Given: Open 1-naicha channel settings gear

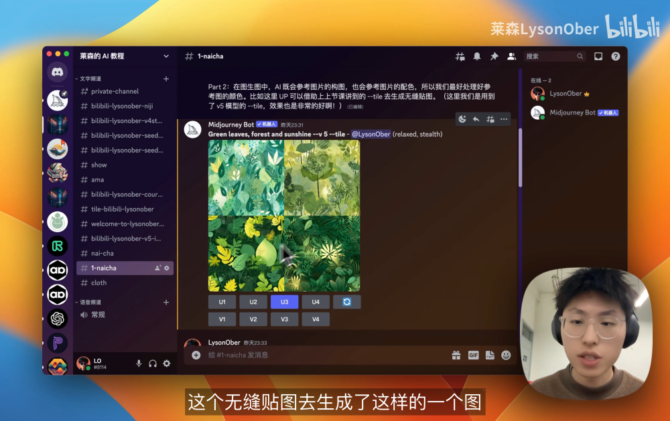Looking at the screenshot, I should point(167,268).
